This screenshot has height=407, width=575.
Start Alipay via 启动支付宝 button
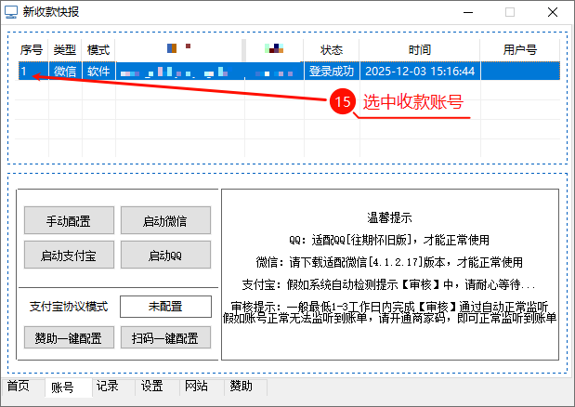pos(69,255)
